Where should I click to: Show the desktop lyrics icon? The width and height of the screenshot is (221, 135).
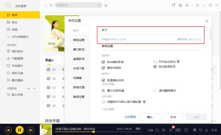click(194, 130)
